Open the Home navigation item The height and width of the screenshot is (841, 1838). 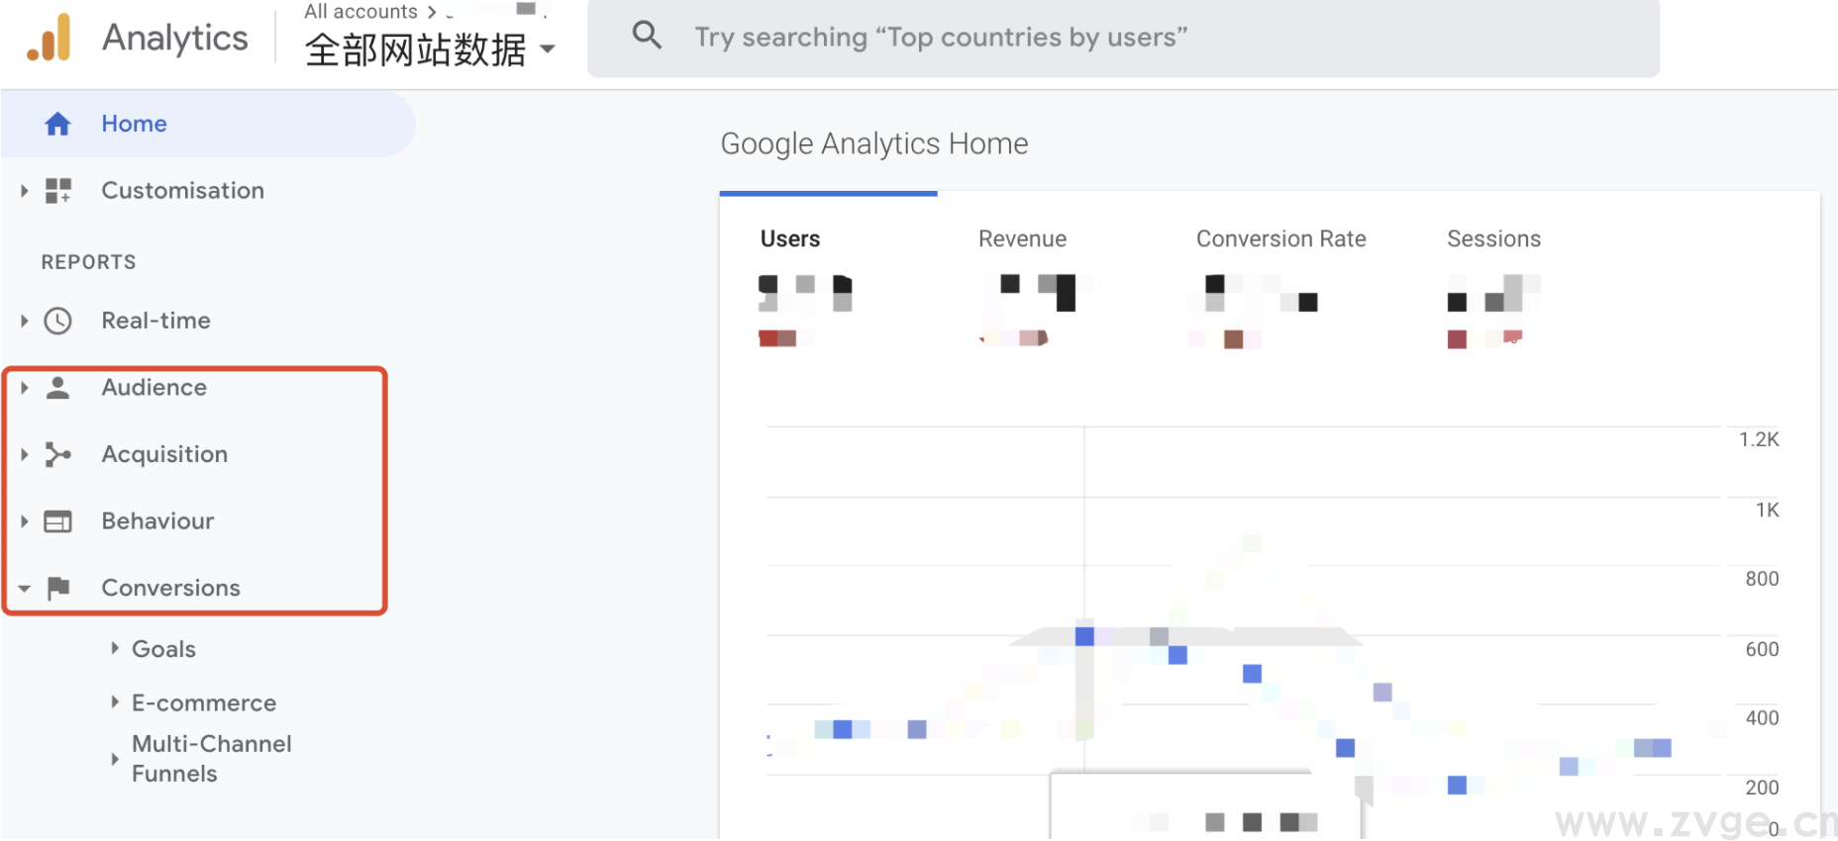pos(134,124)
